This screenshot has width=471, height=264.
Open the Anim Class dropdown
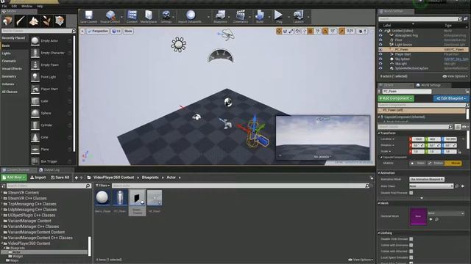(431, 186)
